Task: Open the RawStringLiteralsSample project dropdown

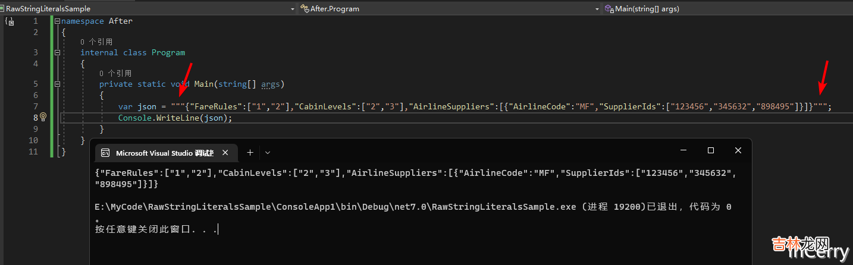Action: pos(292,9)
